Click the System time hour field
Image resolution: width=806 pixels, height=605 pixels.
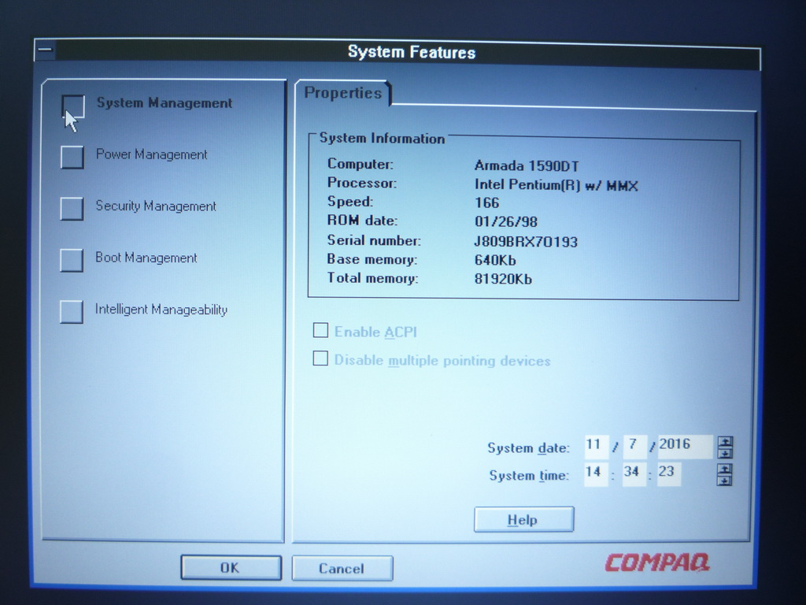tap(597, 473)
